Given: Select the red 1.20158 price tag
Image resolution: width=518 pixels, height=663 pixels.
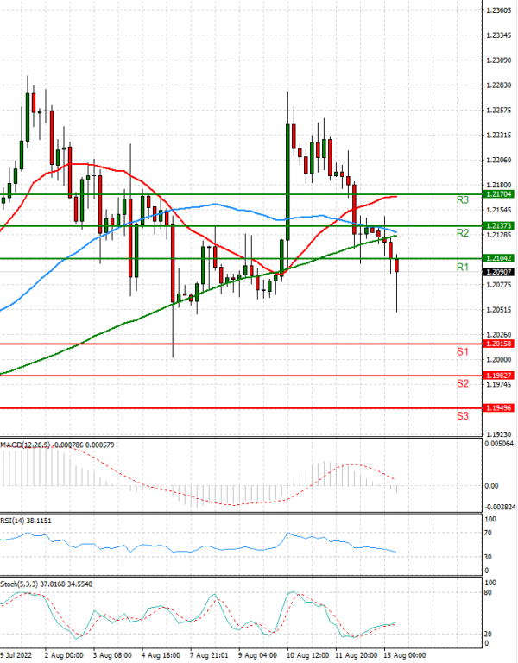Looking at the screenshot, I should (x=498, y=344).
